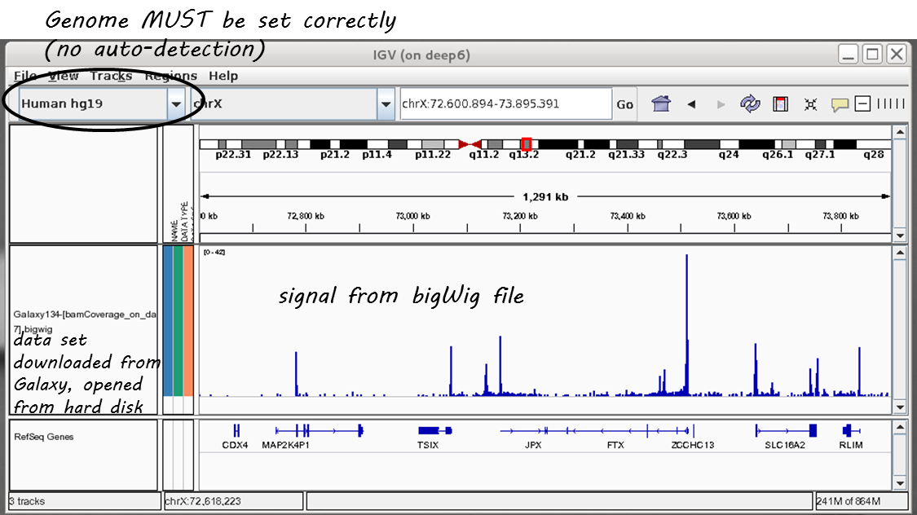Click the MAP2K4P1 gene feature
The width and height of the screenshot is (917, 515).
(x=320, y=431)
